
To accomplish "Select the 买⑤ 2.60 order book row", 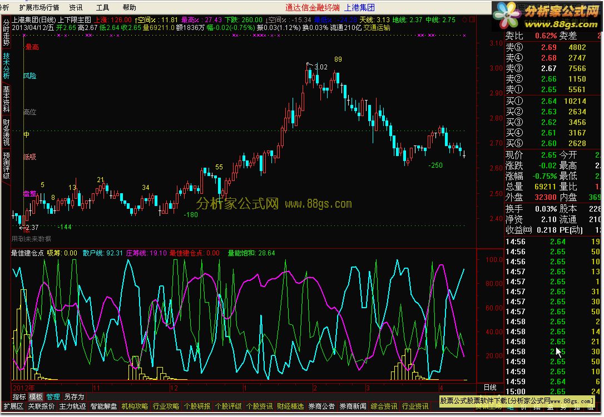I will (x=553, y=143).
